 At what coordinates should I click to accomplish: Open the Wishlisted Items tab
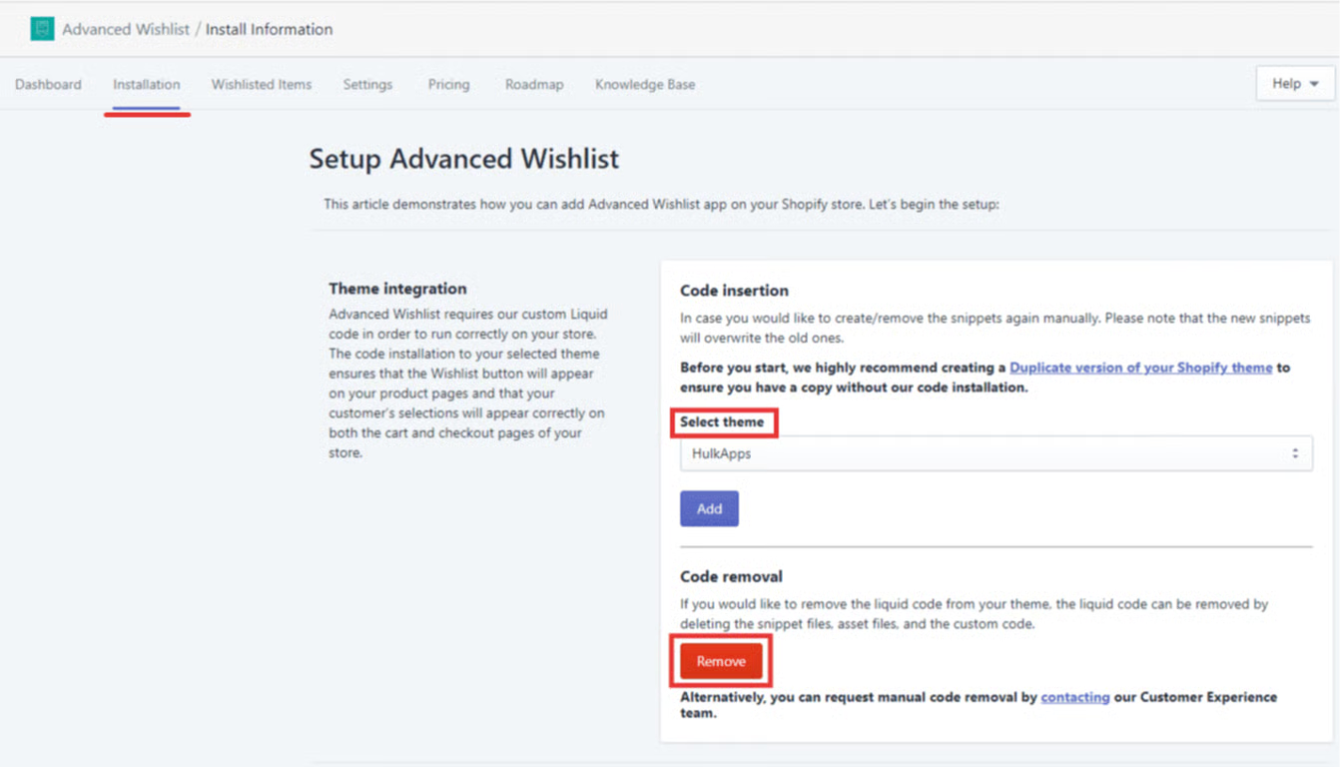(x=262, y=85)
